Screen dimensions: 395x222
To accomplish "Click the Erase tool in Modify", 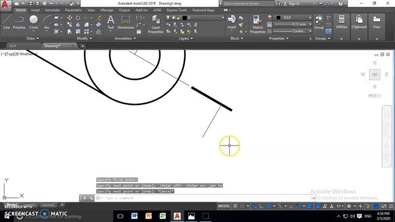I will [x=99, y=18].
